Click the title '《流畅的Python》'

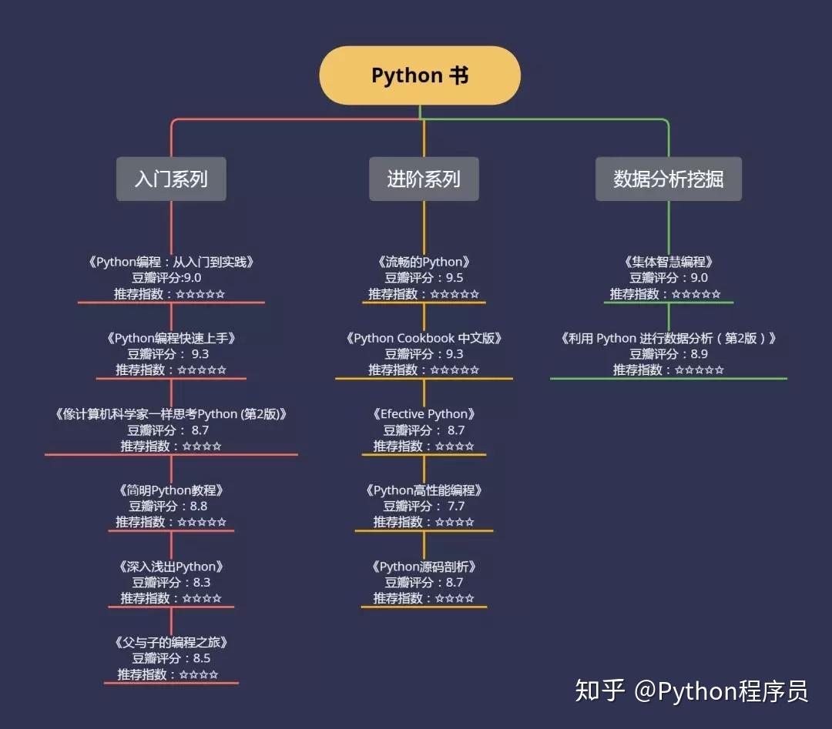424,262
